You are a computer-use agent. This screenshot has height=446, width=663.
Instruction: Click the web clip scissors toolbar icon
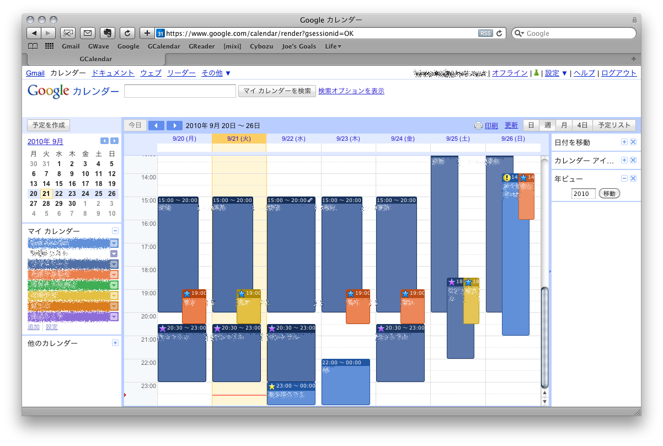(x=67, y=33)
